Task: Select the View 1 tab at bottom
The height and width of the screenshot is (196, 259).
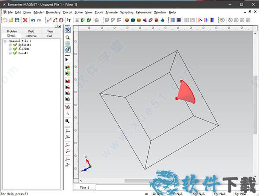Action: pyautogui.click(x=85, y=187)
